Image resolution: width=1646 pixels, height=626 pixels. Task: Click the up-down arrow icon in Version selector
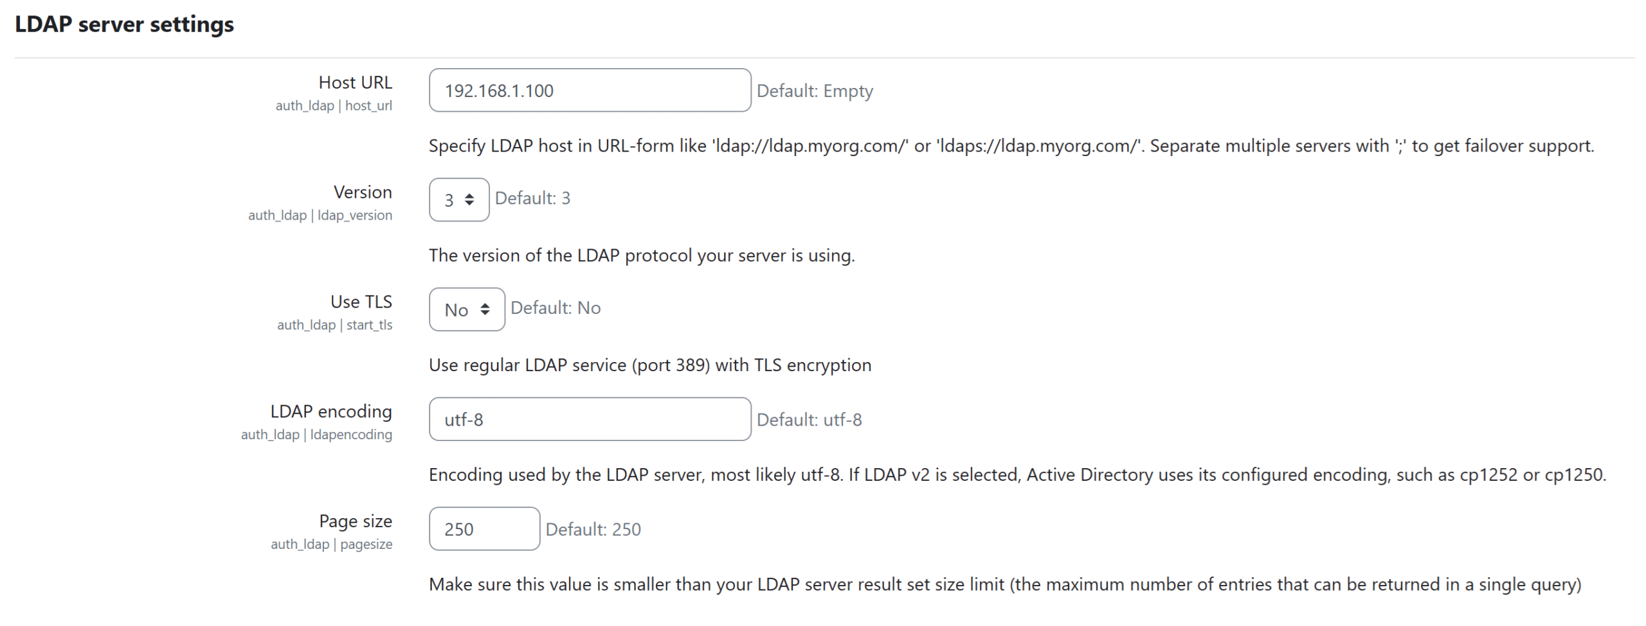[469, 200]
